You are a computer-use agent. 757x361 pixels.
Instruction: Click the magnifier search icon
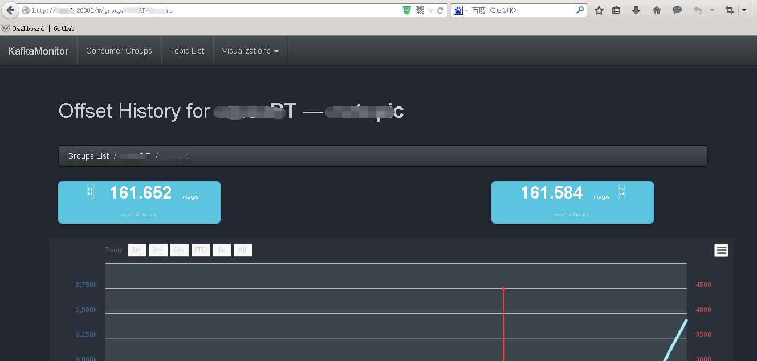(580, 10)
